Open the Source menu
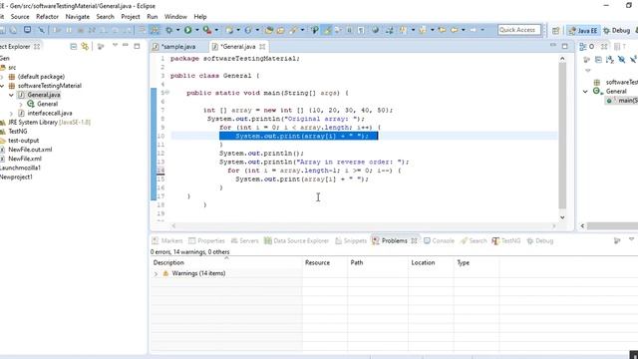Image resolution: width=638 pixels, height=359 pixels. [20, 17]
